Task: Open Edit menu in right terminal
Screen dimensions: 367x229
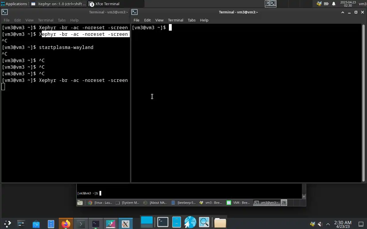Action: [x=147, y=20]
